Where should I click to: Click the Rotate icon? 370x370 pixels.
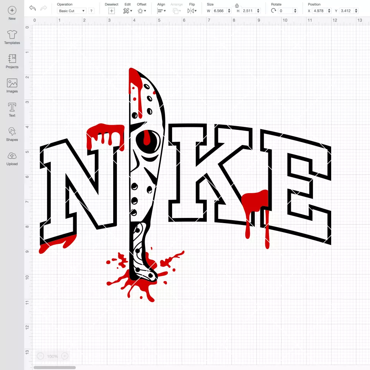click(x=273, y=11)
